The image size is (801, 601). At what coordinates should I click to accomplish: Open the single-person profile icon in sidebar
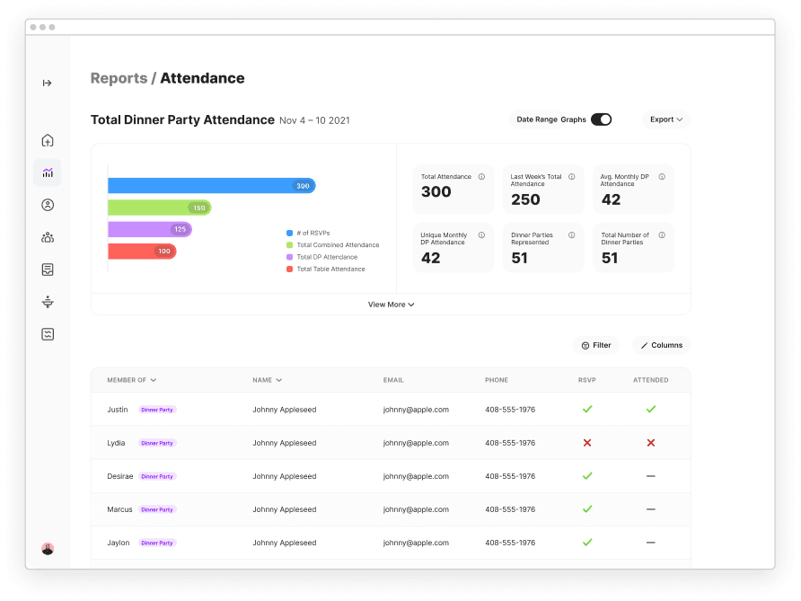click(x=48, y=205)
